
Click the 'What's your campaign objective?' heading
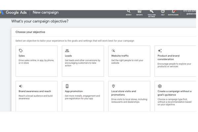pyautogui.click(x=40, y=21)
